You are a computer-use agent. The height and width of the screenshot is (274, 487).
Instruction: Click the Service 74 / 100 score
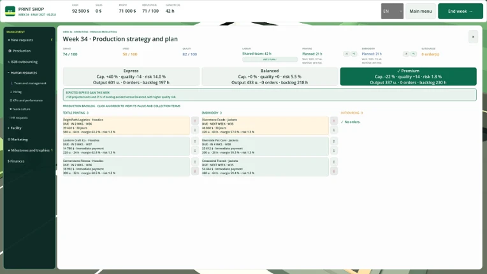coord(70,54)
